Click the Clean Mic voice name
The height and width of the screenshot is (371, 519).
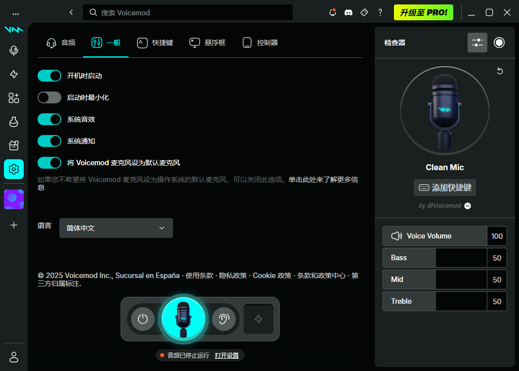[x=444, y=167]
